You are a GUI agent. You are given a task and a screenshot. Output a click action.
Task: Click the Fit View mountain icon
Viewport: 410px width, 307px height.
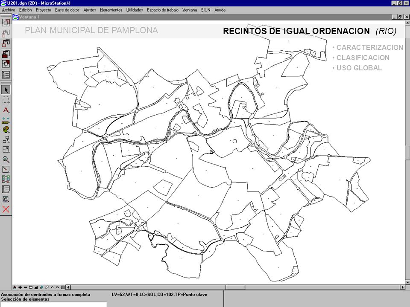36,287
